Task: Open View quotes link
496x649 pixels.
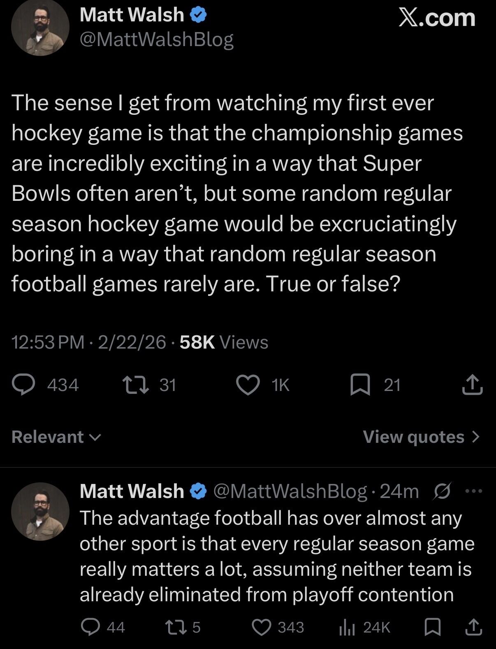Action: (413, 437)
